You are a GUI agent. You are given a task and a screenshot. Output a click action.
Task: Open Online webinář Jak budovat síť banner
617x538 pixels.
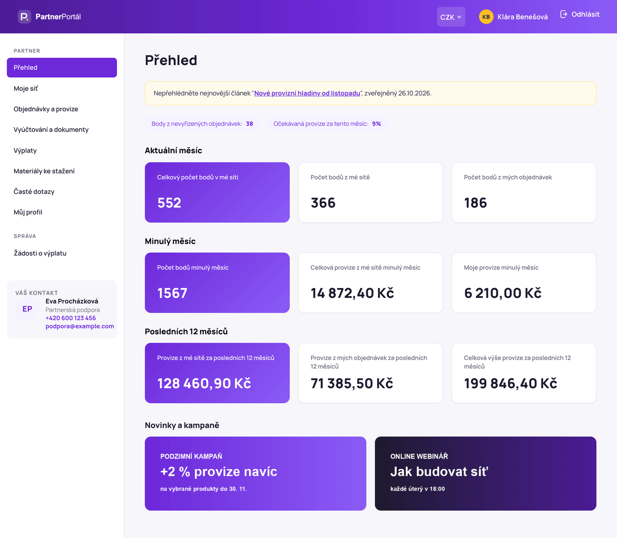coord(485,473)
